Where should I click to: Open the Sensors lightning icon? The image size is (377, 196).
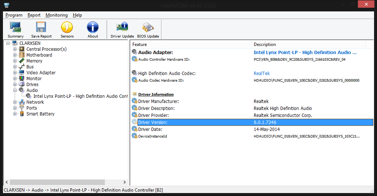(x=67, y=27)
